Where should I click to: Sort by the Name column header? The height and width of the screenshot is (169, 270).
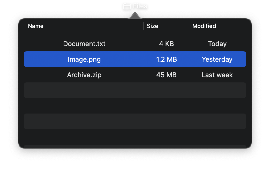[36, 26]
